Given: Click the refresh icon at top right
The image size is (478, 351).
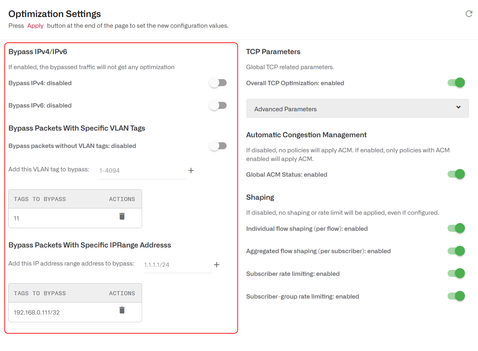Looking at the screenshot, I should click(x=469, y=14).
